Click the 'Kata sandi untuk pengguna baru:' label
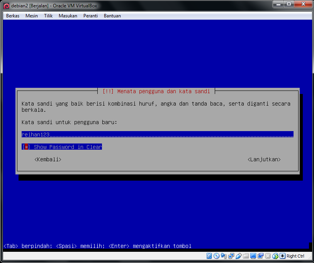 [x=69, y=122]
